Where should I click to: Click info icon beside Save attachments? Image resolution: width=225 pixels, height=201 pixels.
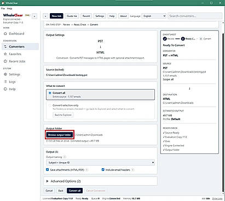[x=87, y=170]
